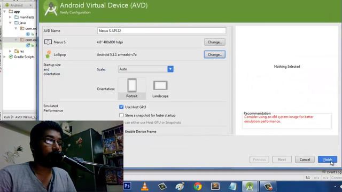Open Paint from the taskbar
The image size is (342, 192).
(180, 186)
